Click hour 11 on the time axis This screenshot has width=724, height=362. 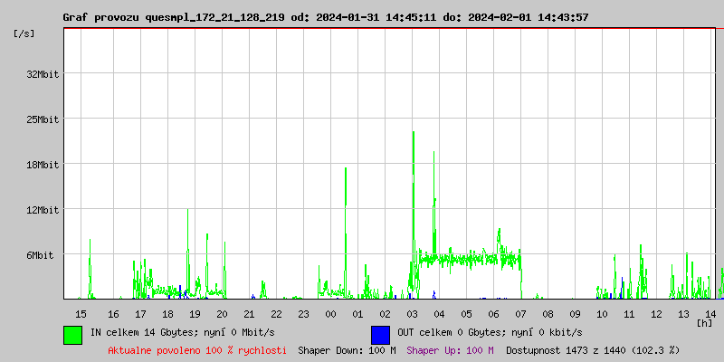(x=630, y=313)
